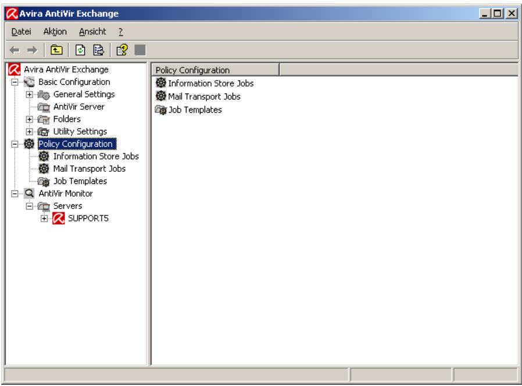Click Mail Transport Jobs icon in right pane

[161, 96]
